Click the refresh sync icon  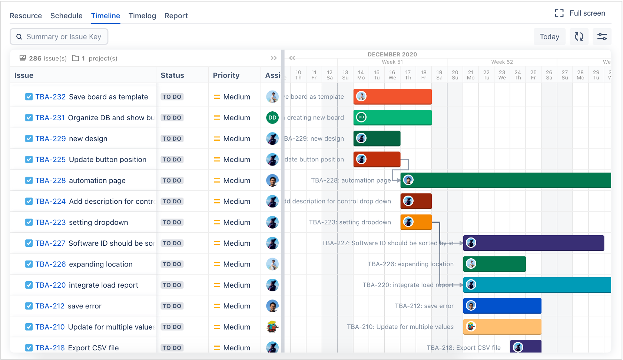coord(579,37)
